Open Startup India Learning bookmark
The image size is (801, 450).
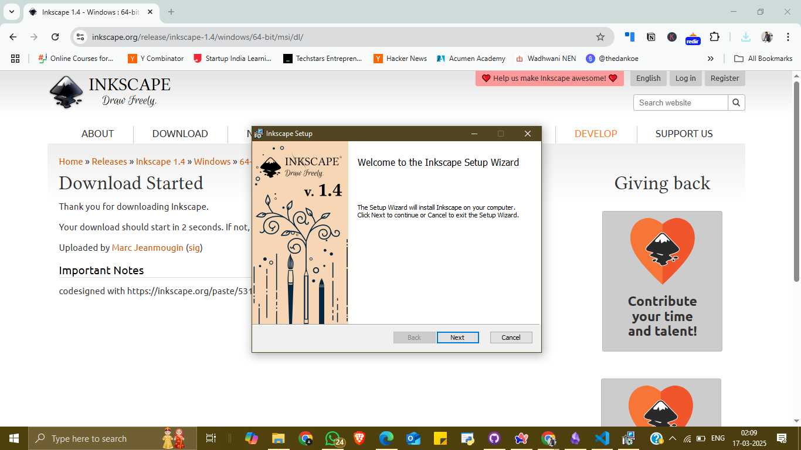(232, 59)
